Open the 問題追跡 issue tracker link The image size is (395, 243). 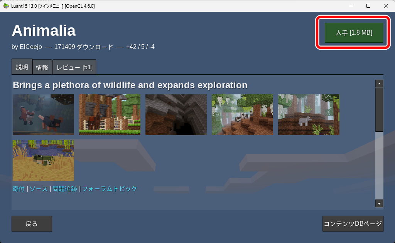coord(65,189)
